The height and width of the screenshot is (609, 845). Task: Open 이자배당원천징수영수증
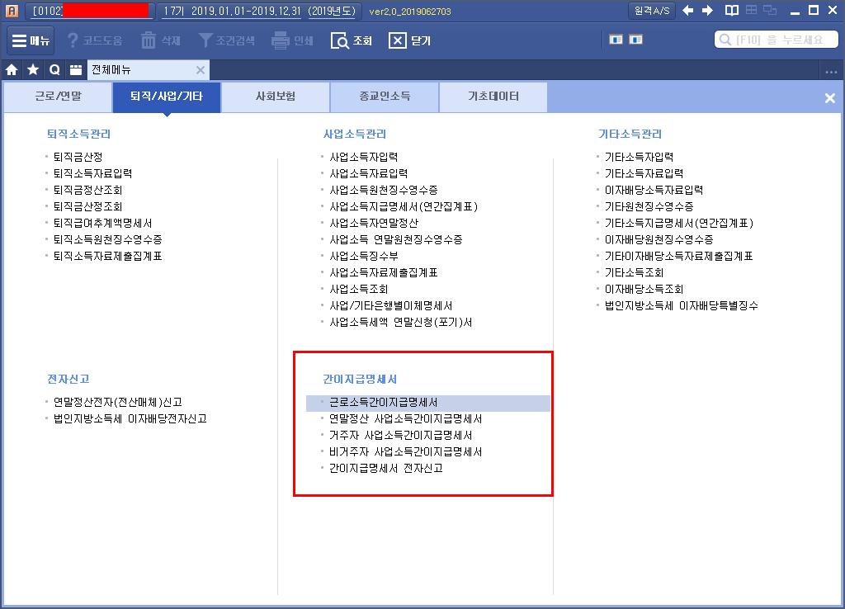pos(659,239)
